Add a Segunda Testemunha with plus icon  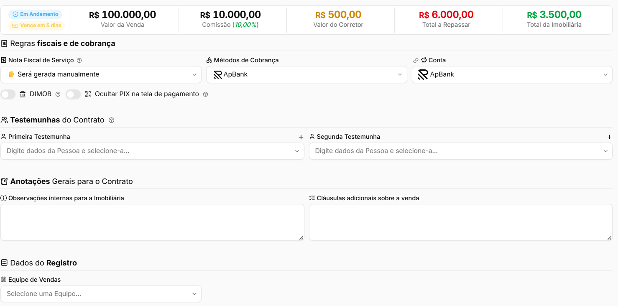pyautogui.click(x=609, y=137)
